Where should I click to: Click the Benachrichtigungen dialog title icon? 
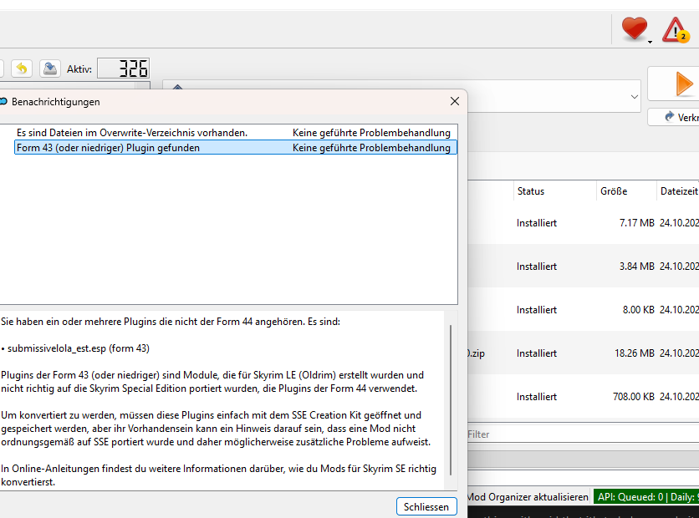click(x=3, y=102)
